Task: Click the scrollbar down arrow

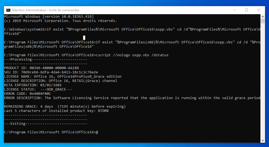Action: [263, 141]
